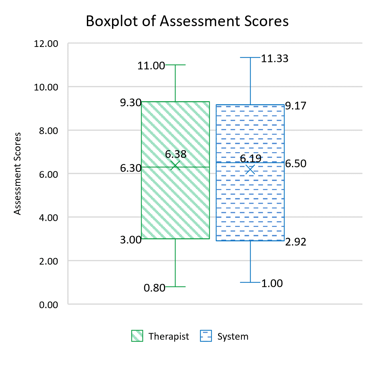Click the 11.33 System maximum data label
Viewport: 375px width, 366px height.
click(x=275, y=58)
